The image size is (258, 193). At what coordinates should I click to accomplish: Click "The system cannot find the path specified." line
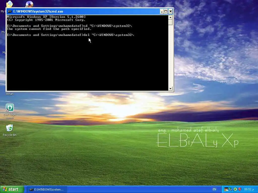(x=49, y=29)
